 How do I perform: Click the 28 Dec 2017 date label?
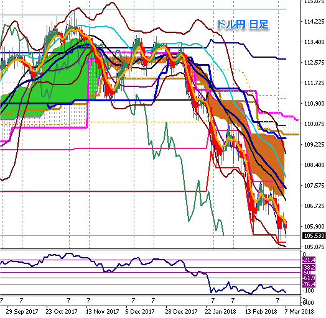point(181,312)
